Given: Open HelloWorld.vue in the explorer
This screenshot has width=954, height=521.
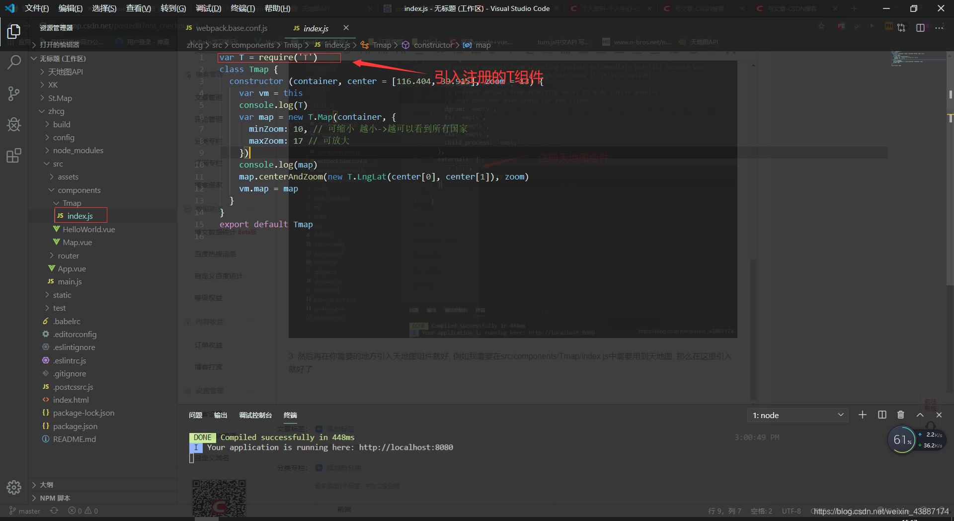Looking at the screenshot, I should point(88,229).
